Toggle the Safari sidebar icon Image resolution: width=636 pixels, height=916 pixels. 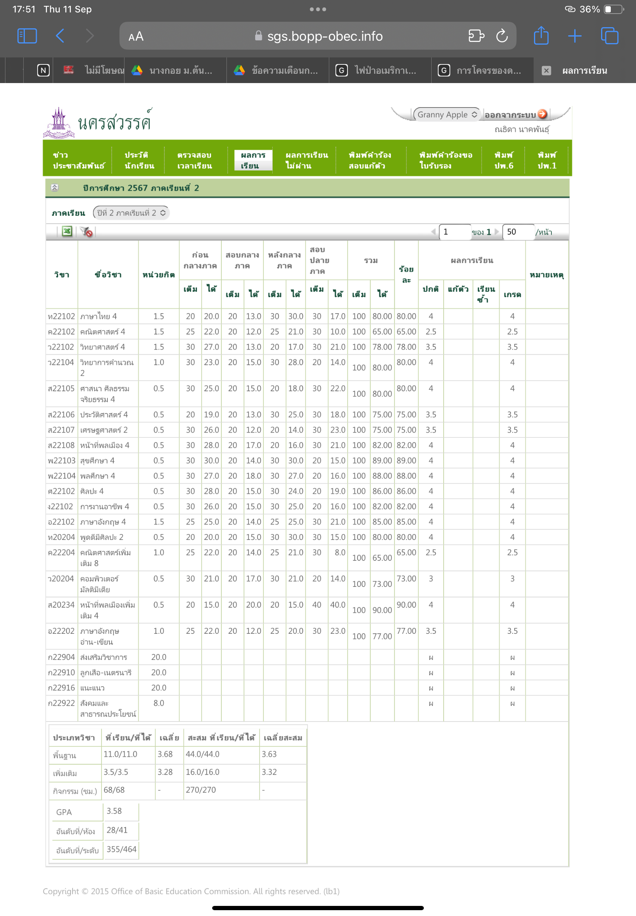click(x=27, y=36)
